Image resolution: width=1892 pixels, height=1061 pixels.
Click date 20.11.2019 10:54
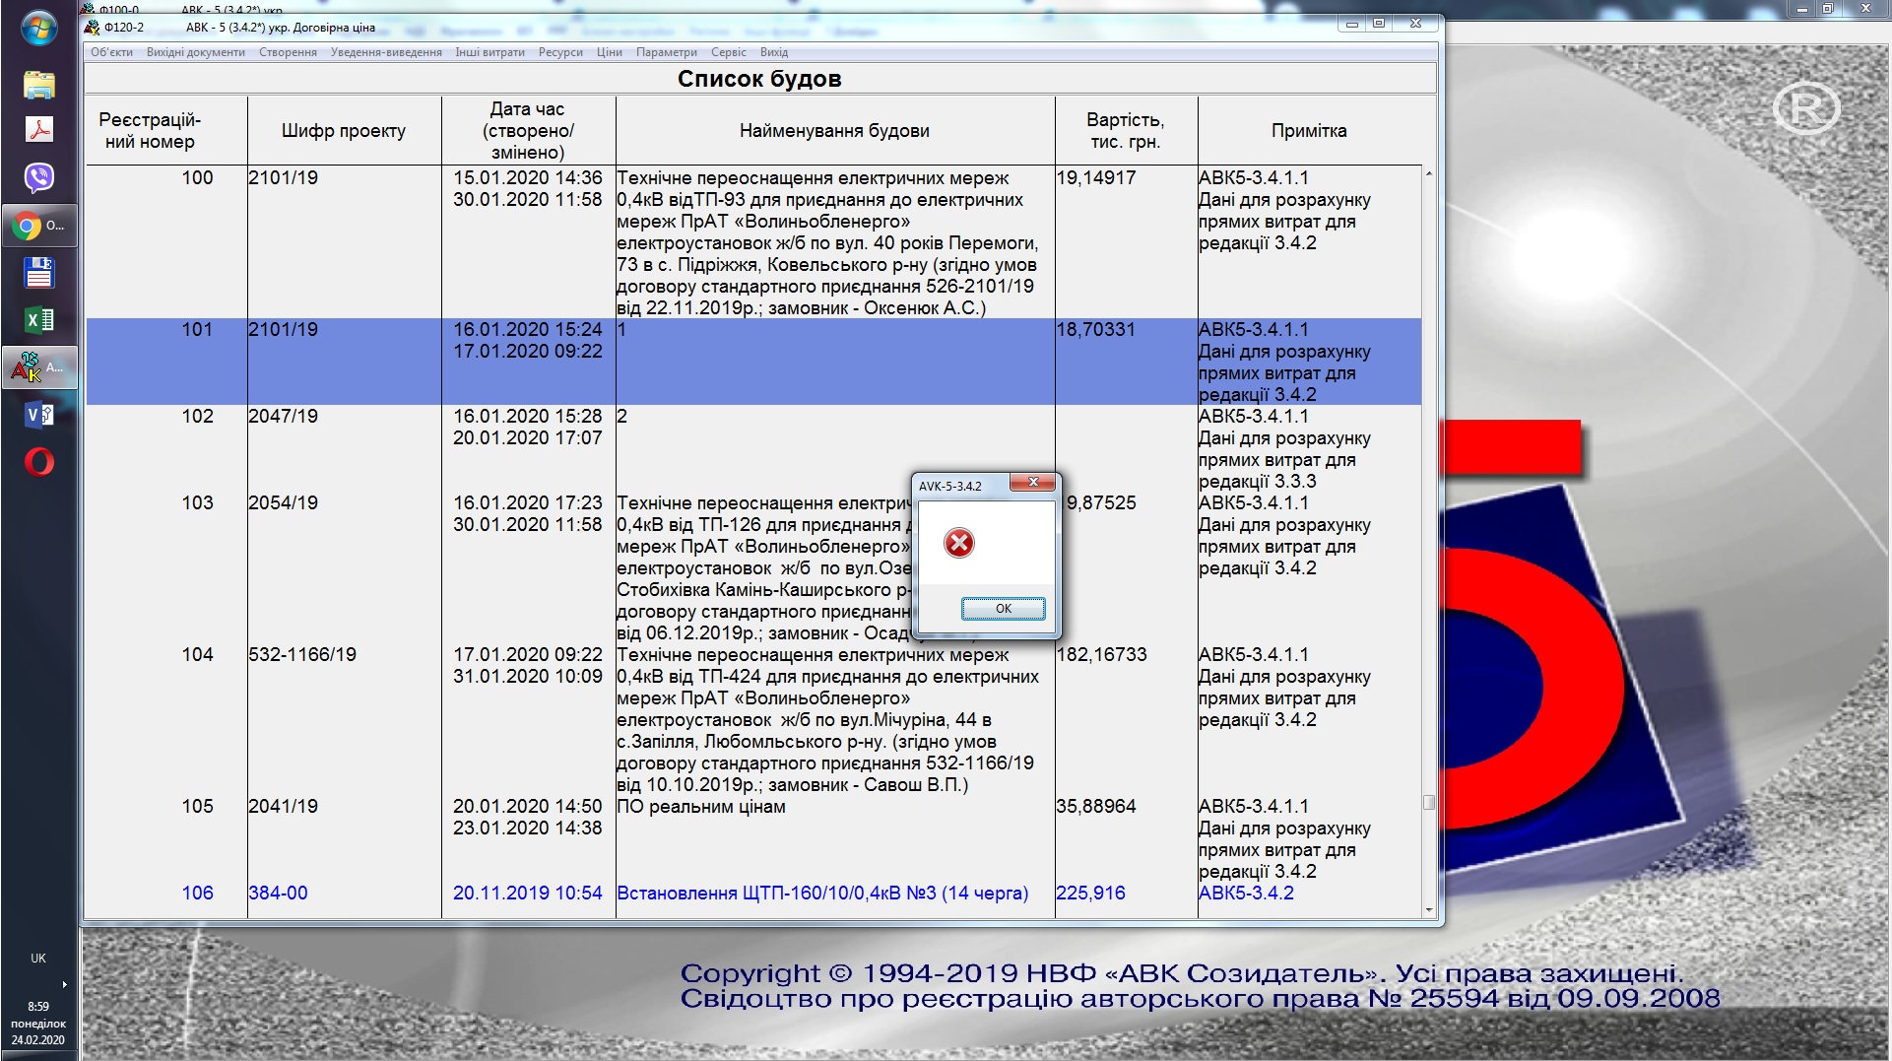[x=528, y=893]
